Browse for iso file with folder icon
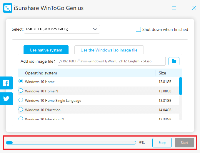 (x=174, y=61)
